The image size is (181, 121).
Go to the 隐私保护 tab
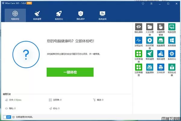pos(81,15)
